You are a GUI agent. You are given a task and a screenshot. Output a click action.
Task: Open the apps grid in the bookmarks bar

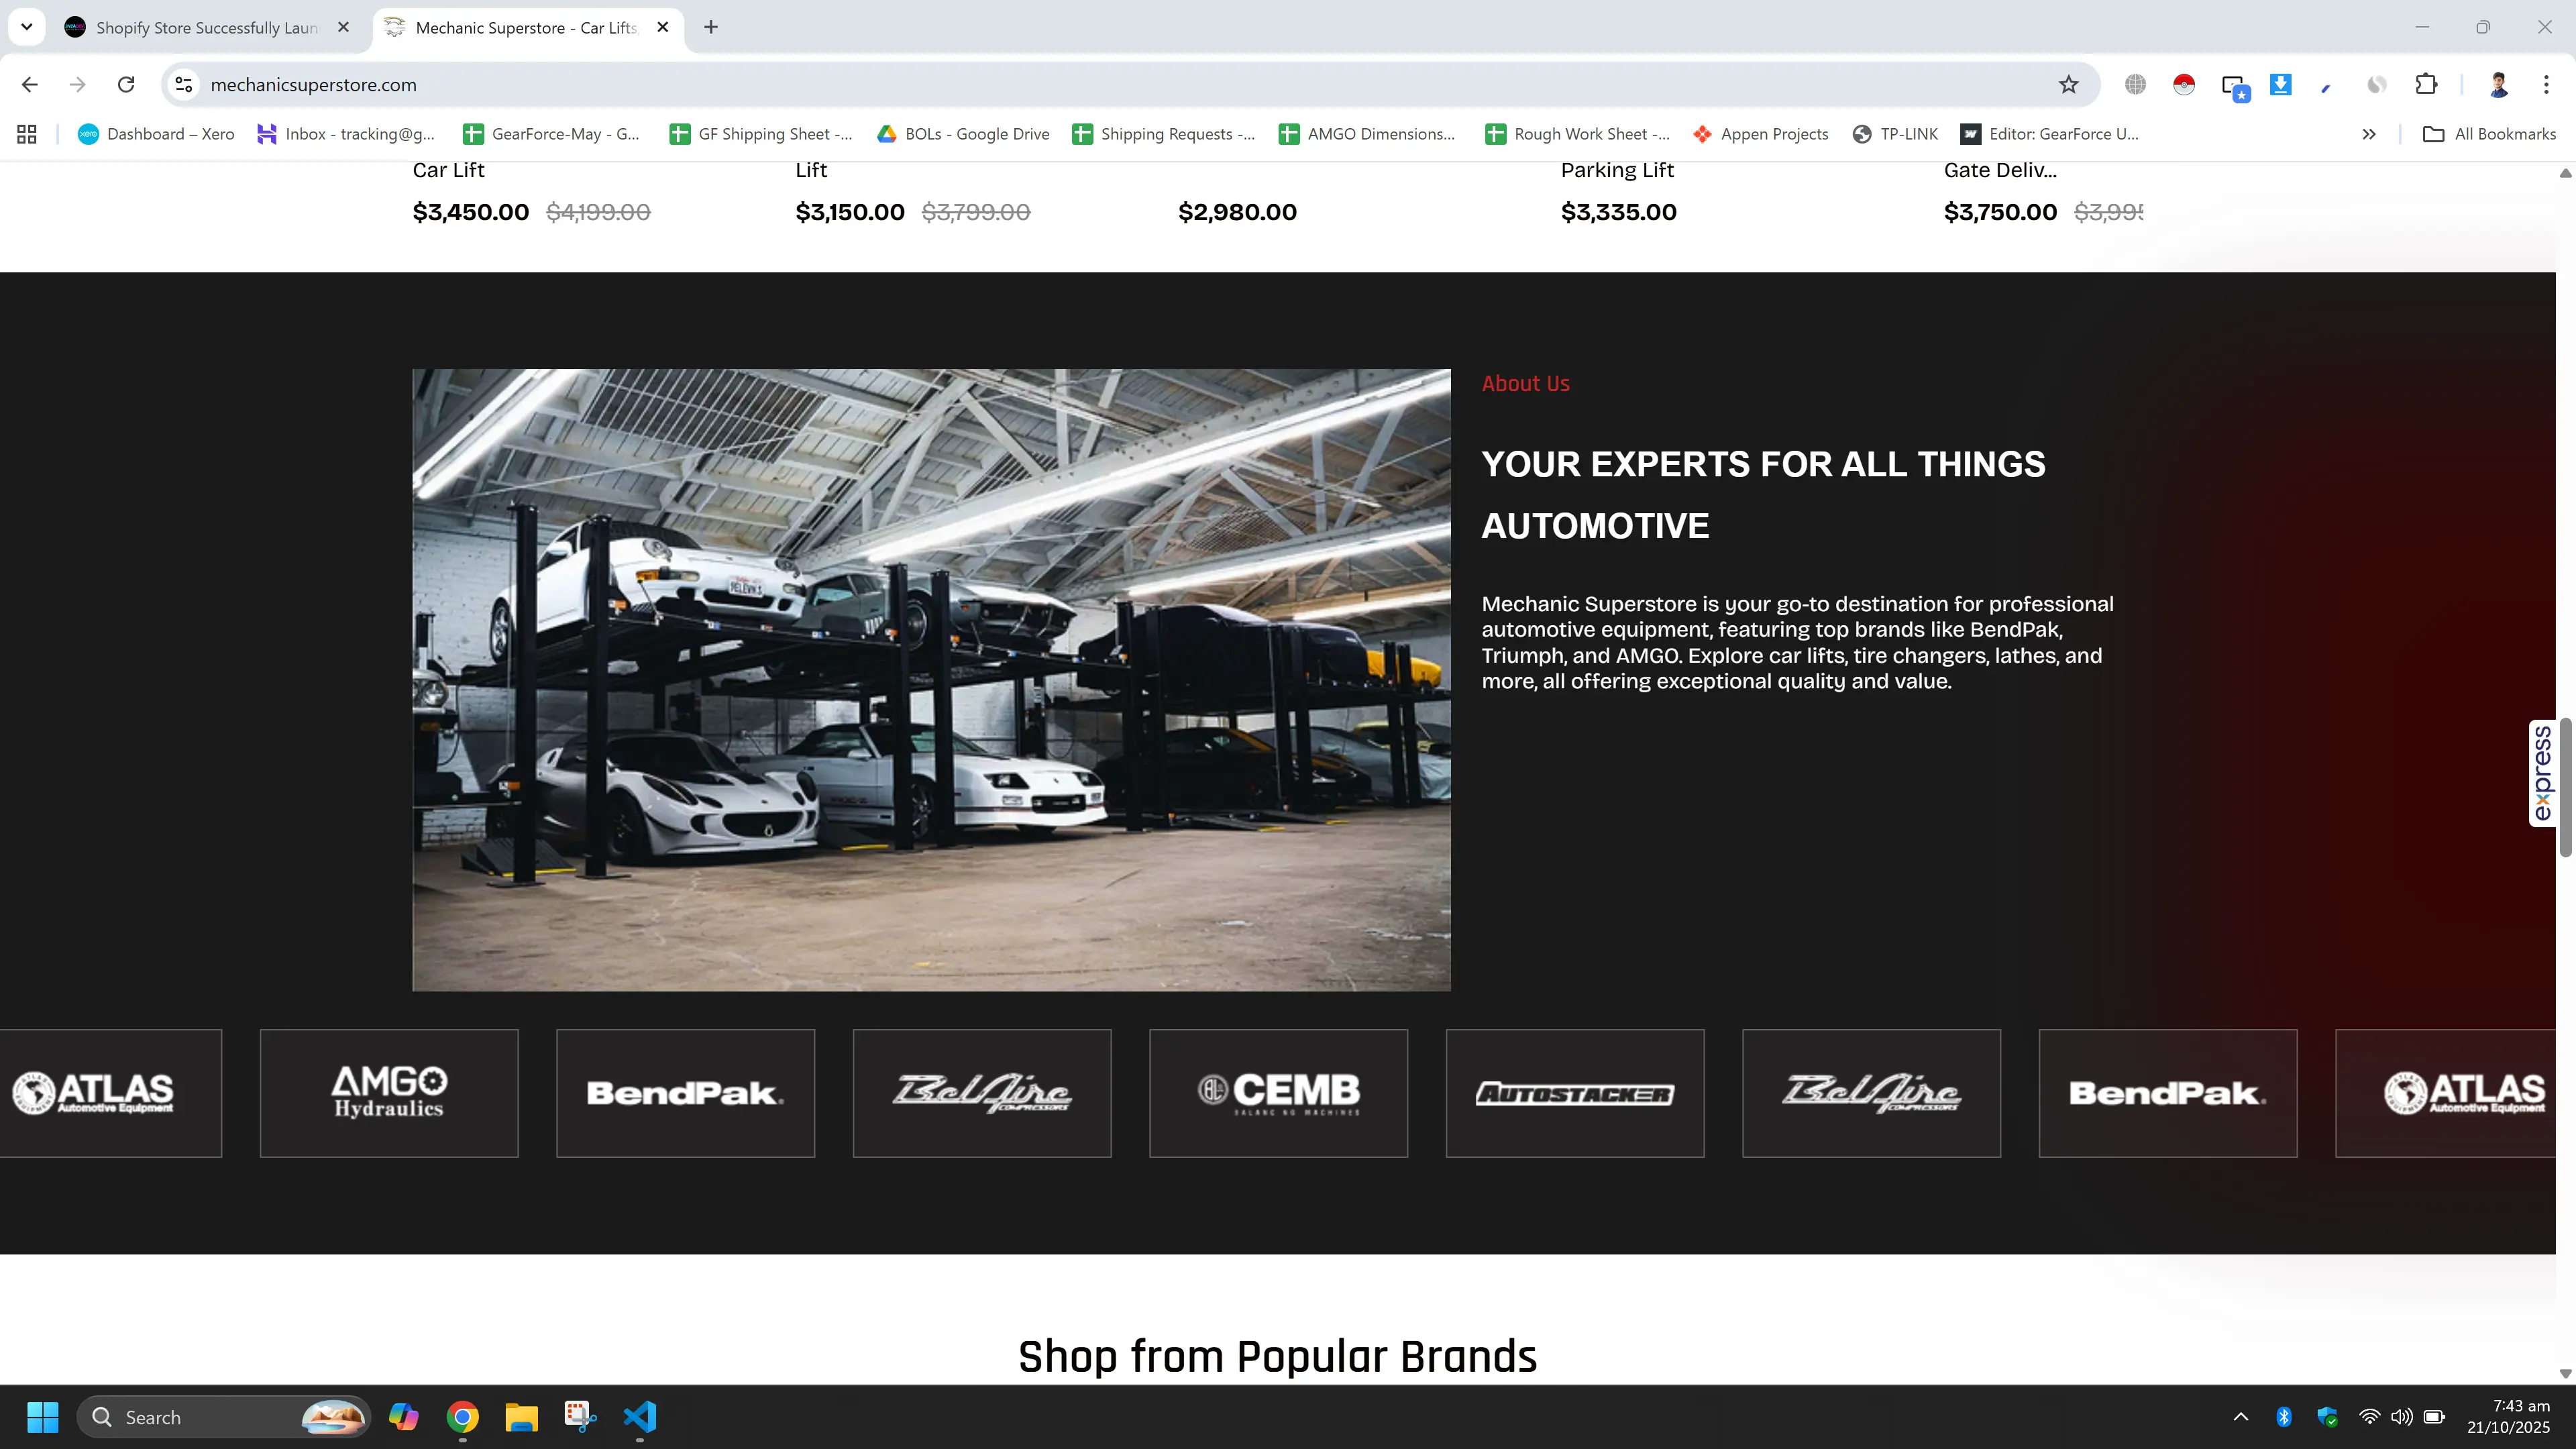(27, 134)
